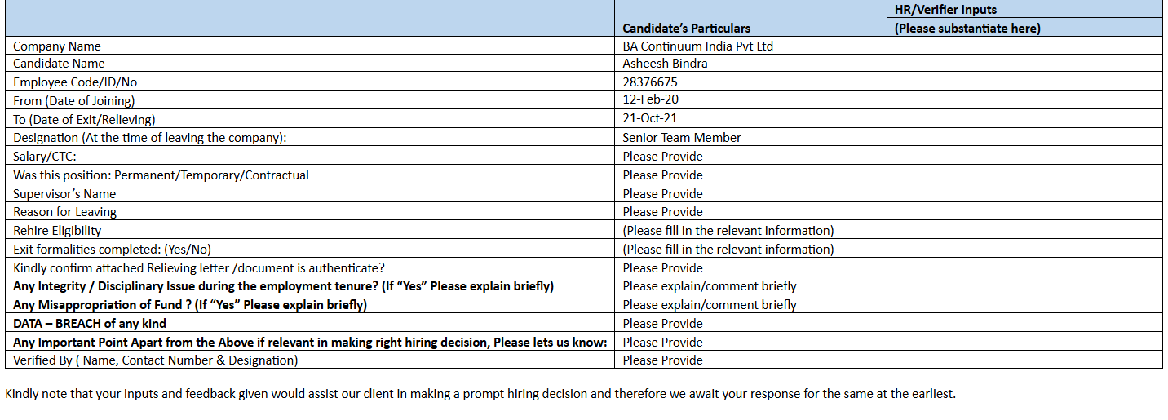Click the Please Provide cell for Supervisor's Name

click(x=662, y=194)
